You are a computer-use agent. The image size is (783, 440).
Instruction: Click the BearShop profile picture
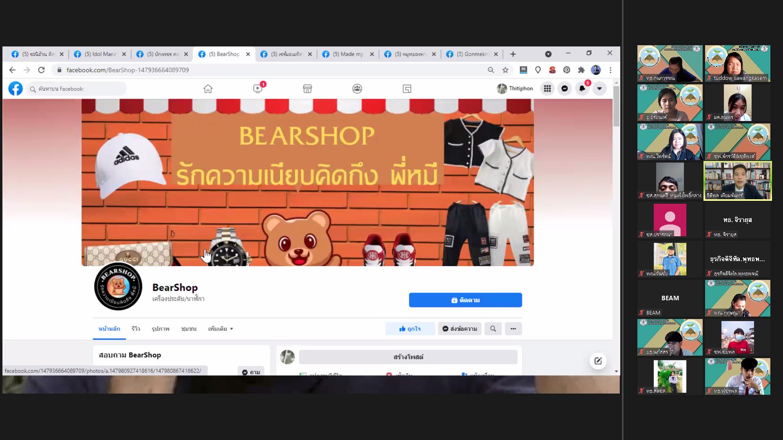[118, 286]
